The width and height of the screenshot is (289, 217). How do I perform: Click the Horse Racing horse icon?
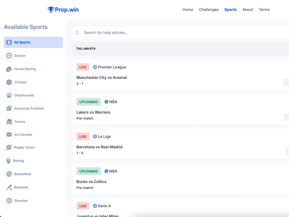[x=9, y=69]
